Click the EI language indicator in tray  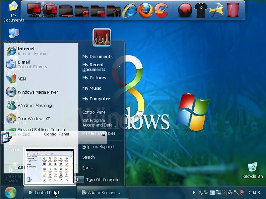pos(195,193)
